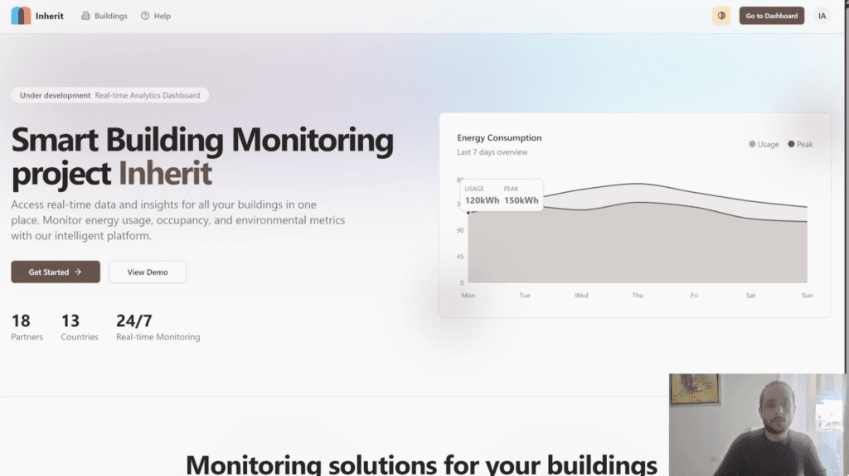This screenshot has width=849, height=476.
Task: Click the 45 y-axis tick label
Action: [x=460, y=257]
